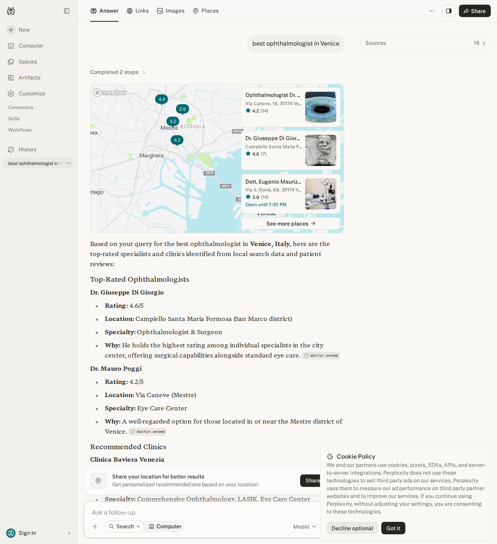Open the Search mode dropdown

click(x=124, y=527)
